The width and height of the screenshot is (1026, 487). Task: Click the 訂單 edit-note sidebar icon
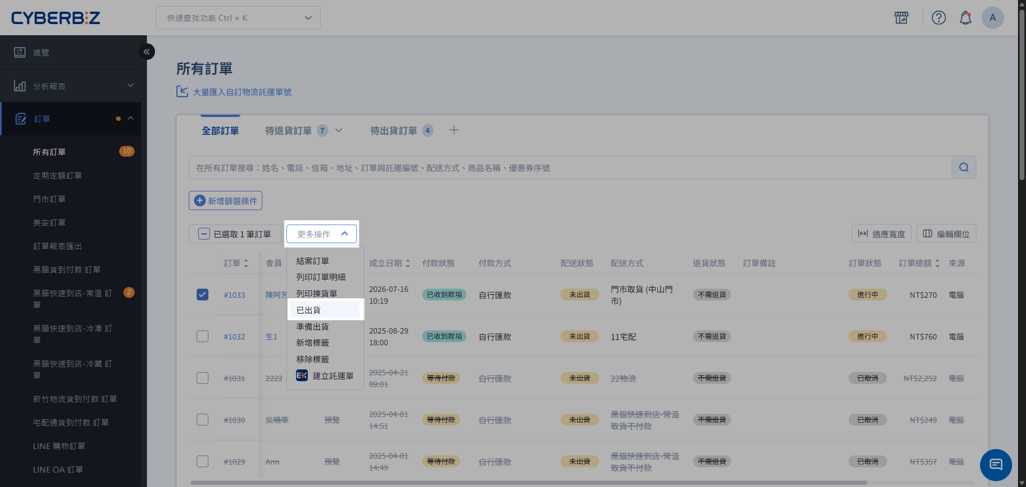tap(21, 119)
